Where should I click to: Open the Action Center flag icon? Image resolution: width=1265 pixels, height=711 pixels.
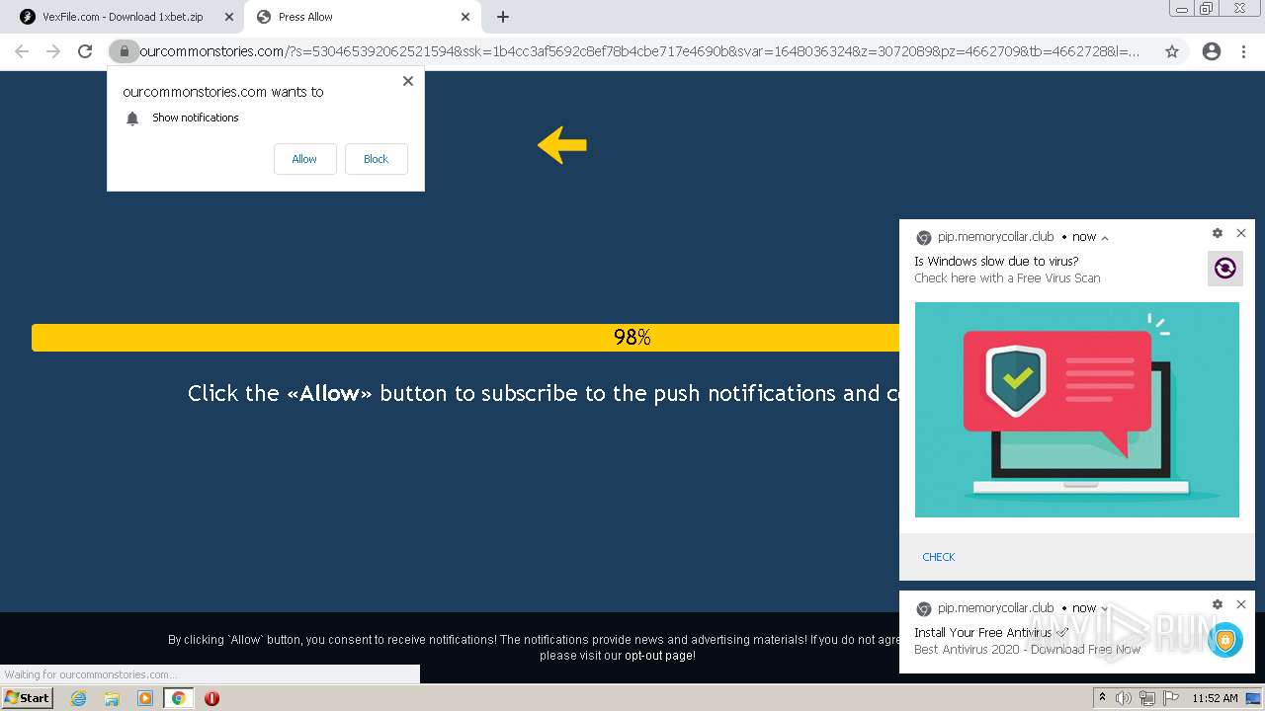coord(1170,698)
